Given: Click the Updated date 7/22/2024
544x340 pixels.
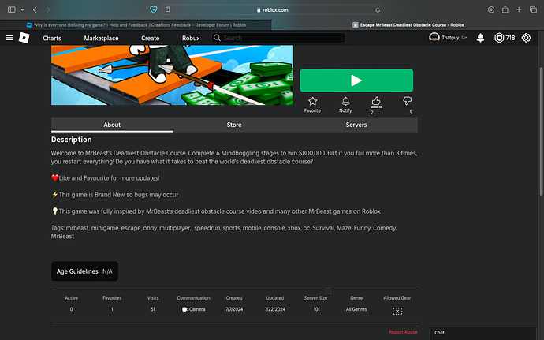Looking at the screenshot, I should coord(275,309).
